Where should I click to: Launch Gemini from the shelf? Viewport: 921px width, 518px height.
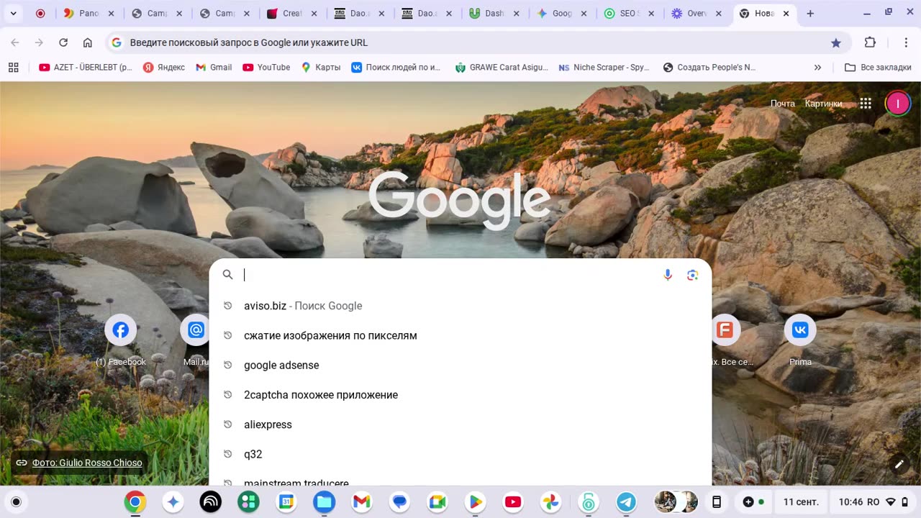pos(173,502)
